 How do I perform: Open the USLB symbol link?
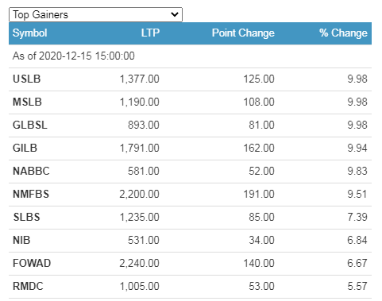pos(27,79)
